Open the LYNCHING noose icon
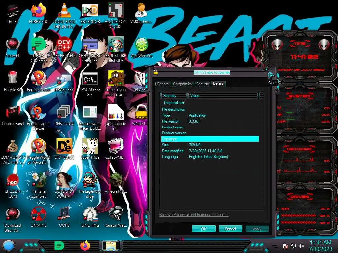 click(90, 217)
